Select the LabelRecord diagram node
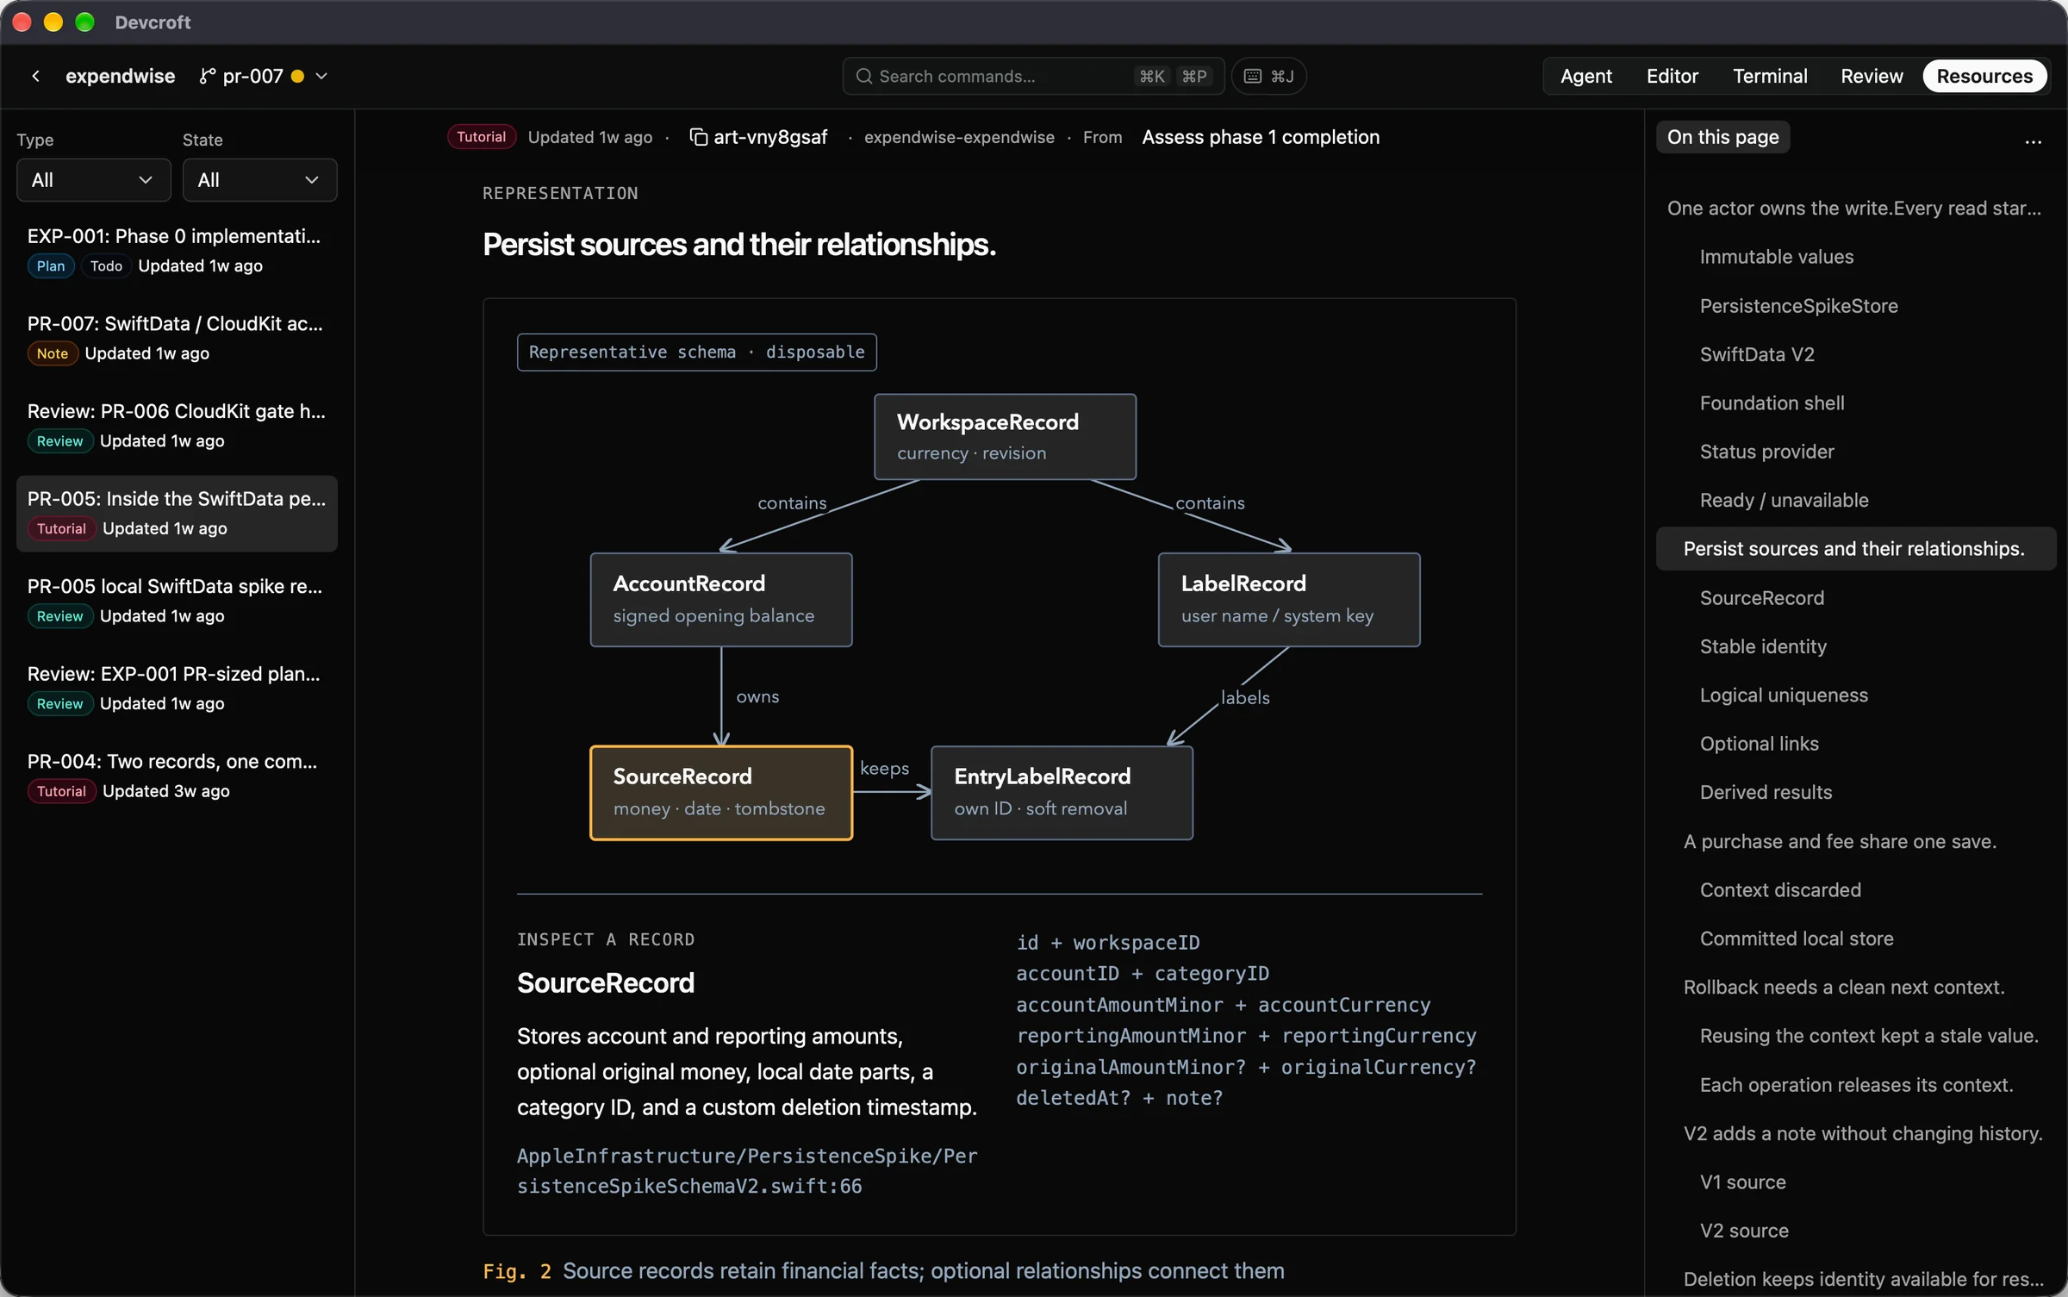2068x1297 pixels. pos(1289,599)
